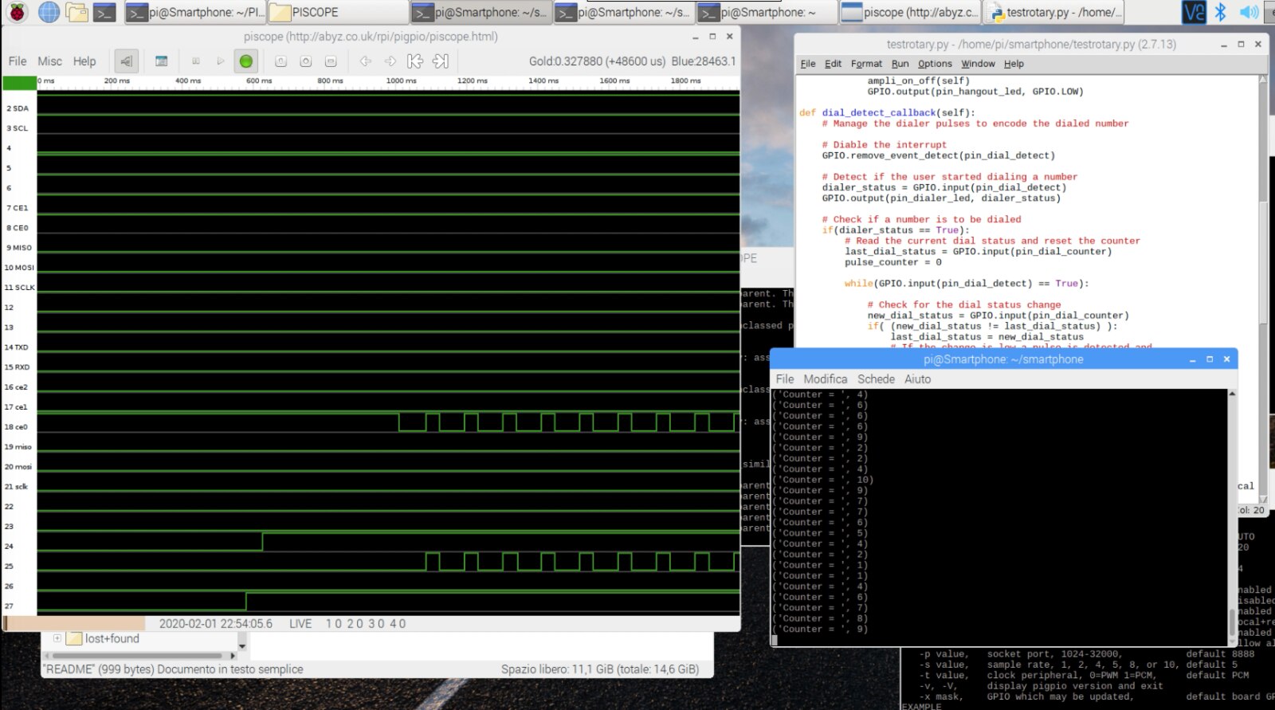Click the Bluetooth icon in system tray
The width and height of the screenshot is (1275, 710).
pos(1220,12)
